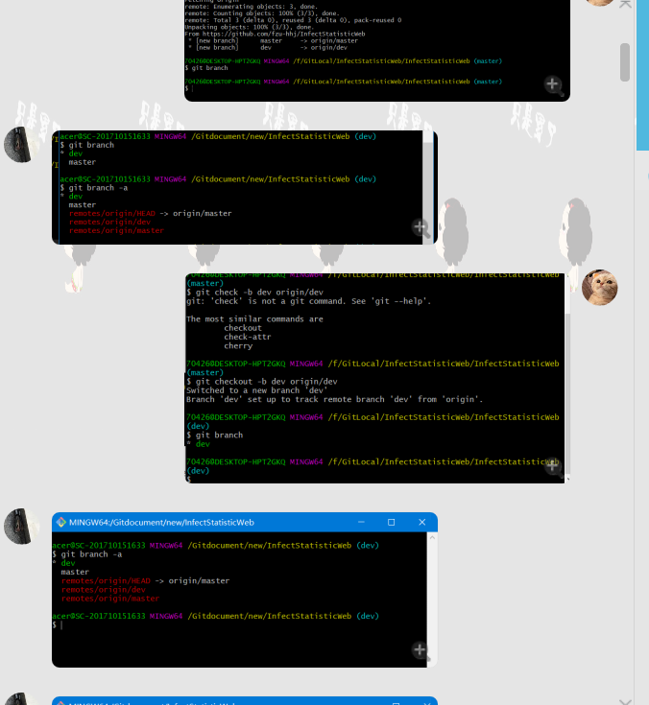
Task: Click the blue side panel strip
Action: coord(642,75)
